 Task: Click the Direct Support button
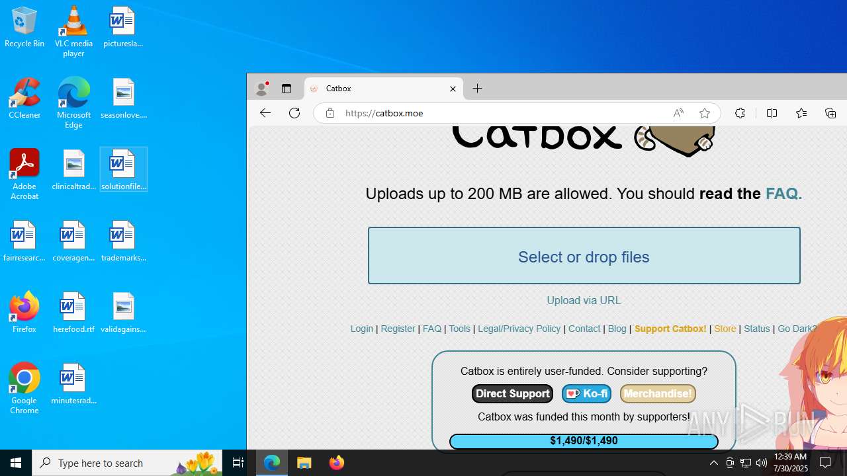coord(512,393)
